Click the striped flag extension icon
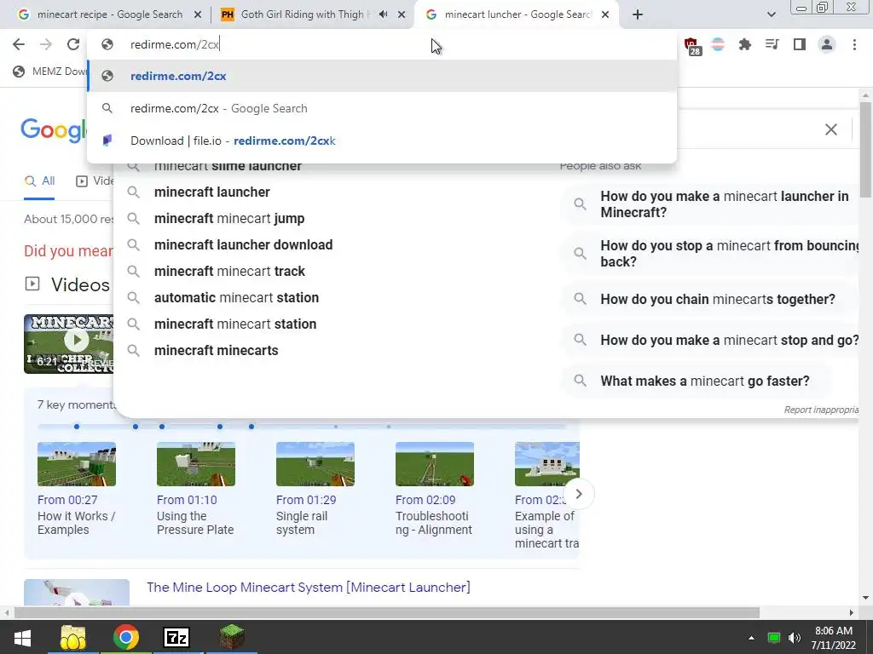Image resolution: width=873 pixels, height=654 pixels. click(718, 44)
